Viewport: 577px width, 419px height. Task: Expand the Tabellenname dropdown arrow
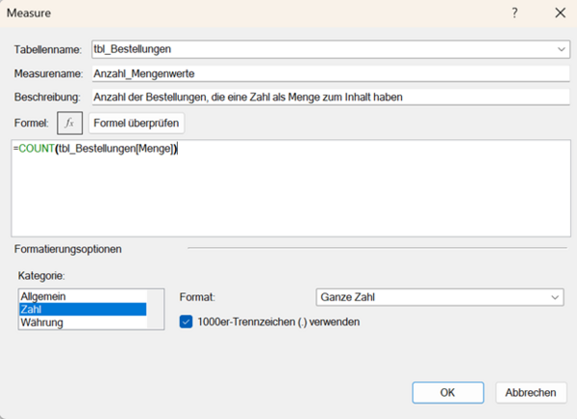point(561,48)
